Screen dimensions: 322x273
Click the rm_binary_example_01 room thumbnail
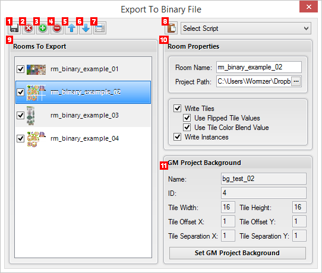click(36, 69)
